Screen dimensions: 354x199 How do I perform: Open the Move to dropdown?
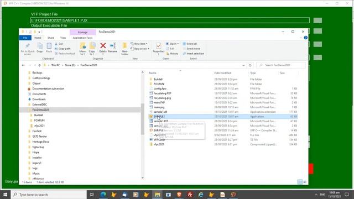[x=82, y=49]
